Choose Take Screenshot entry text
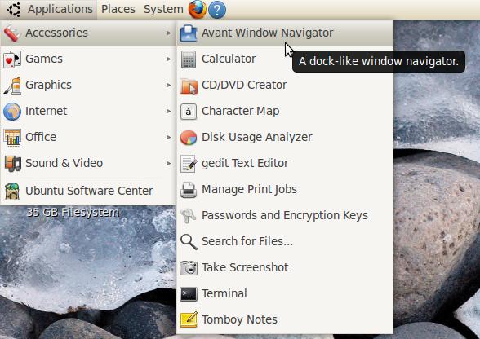Viewport: 480px width, 339px height. click(245, 267)
